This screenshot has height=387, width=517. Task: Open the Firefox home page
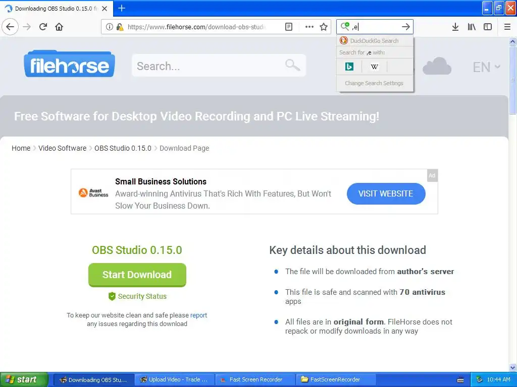(59, 27)
